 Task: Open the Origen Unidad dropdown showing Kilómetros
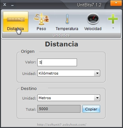[69, 73]
